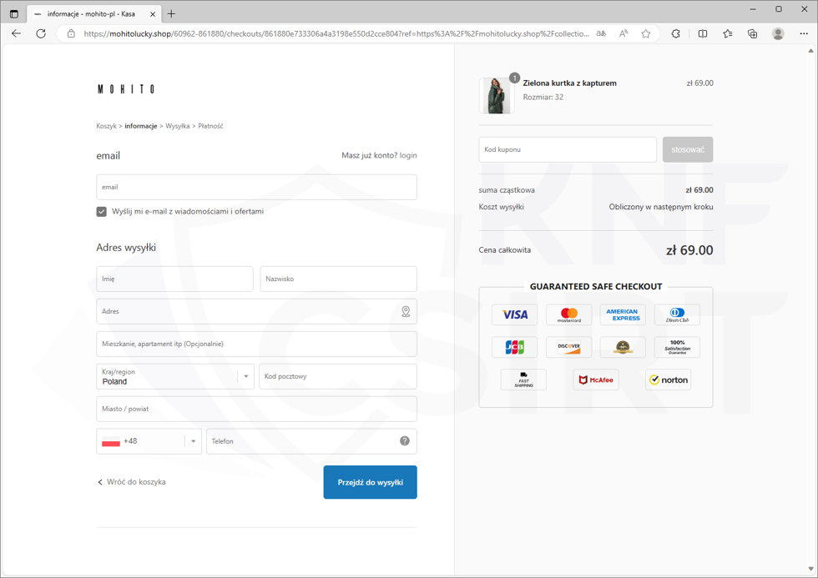
Task: Click the favorites star icon in address bar
Action: pyautogui.click(x=646, y=33)
